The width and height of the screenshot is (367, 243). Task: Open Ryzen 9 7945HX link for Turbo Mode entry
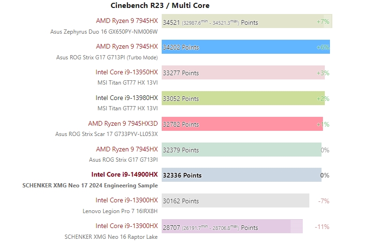click(x=127, y=46)
